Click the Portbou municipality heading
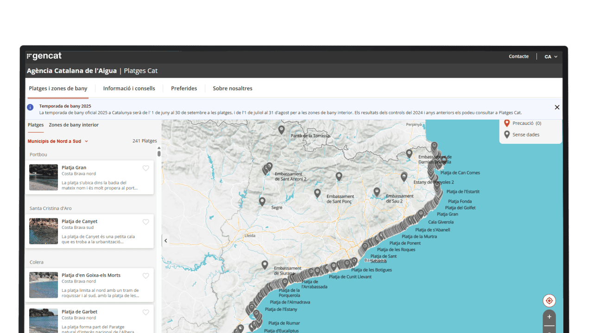Screen dimensions: 593x333 tap(38, 154)
